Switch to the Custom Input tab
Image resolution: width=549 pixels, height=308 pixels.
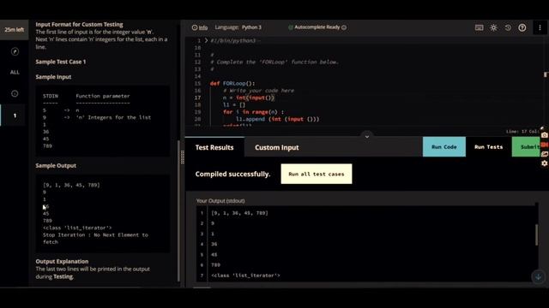276,147
